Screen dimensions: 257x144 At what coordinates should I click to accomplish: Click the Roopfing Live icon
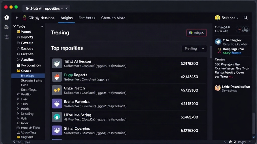click(219, 50)
